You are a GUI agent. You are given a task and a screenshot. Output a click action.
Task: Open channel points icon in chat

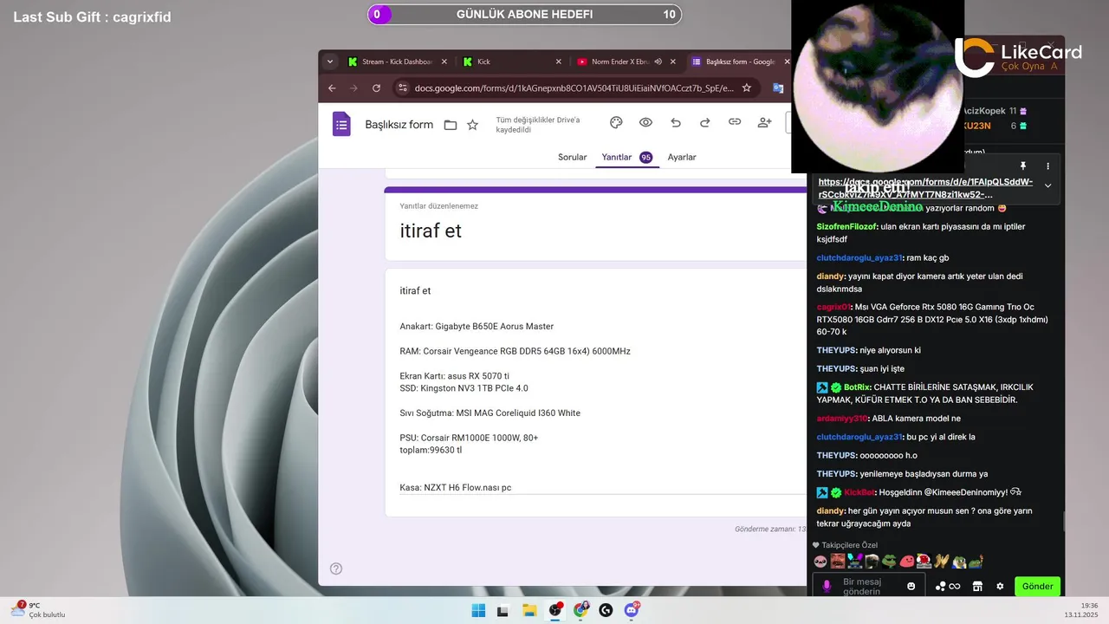click(x=947, y=587)
